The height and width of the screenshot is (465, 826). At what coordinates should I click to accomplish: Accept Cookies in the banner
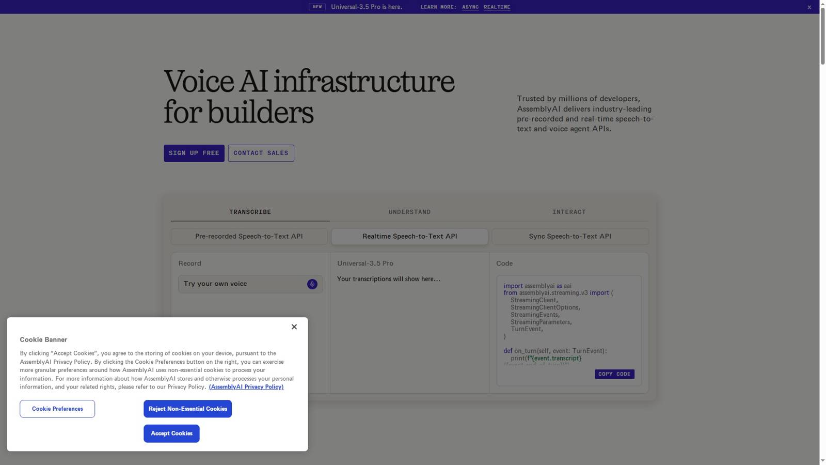171,433
